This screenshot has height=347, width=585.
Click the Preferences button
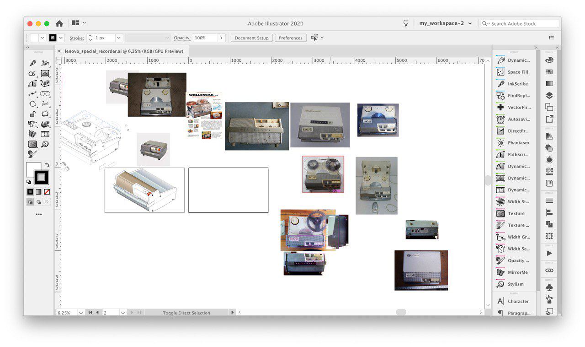(291, 38)
